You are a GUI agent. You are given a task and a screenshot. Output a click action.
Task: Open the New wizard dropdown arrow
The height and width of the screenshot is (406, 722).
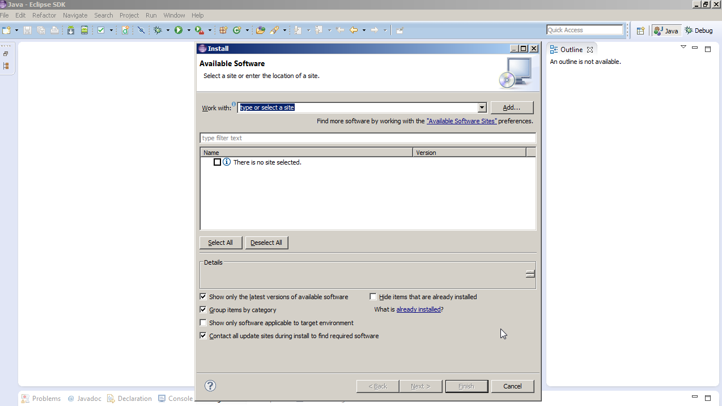(16, 30)
